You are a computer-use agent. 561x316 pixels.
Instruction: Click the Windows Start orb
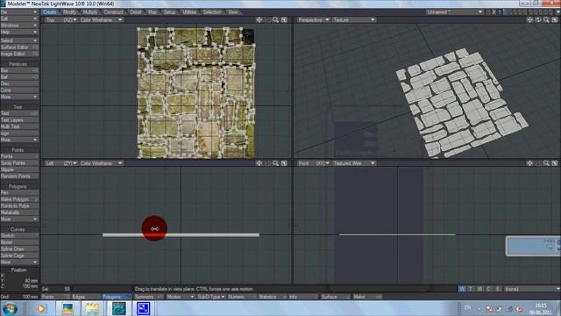[10, 308]
